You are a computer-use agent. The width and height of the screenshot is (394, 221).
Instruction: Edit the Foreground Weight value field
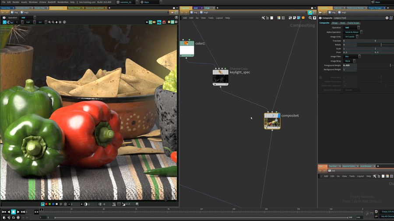[349, 65]
